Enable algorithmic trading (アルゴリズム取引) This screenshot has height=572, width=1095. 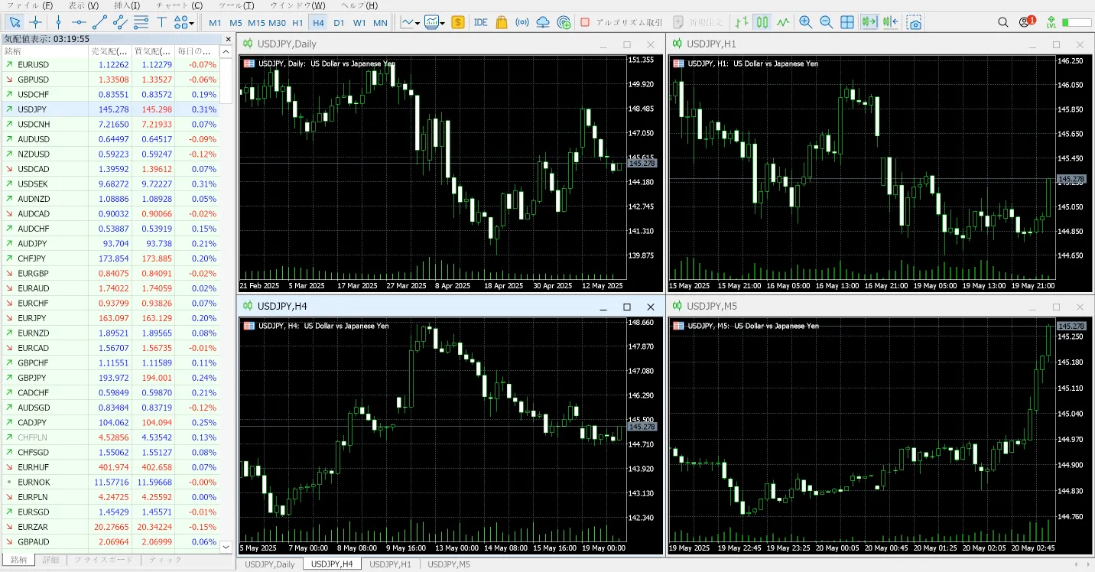tap(621, 22)
